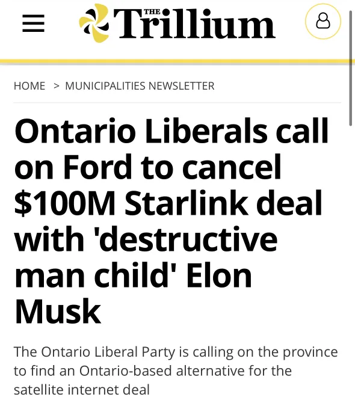355x409 pixels.
Task: Go to the HOME breadcrumb
Action: click(29, 86)
